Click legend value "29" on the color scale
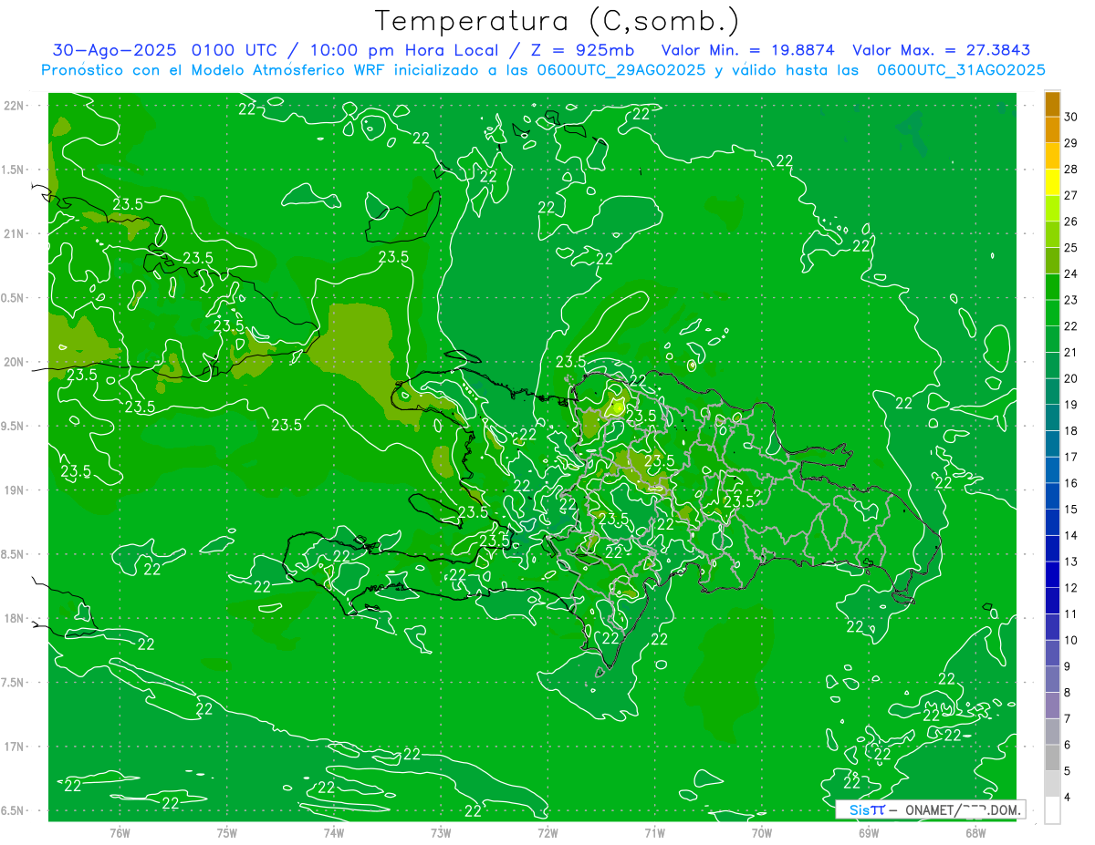 (x=1071, y=143)
